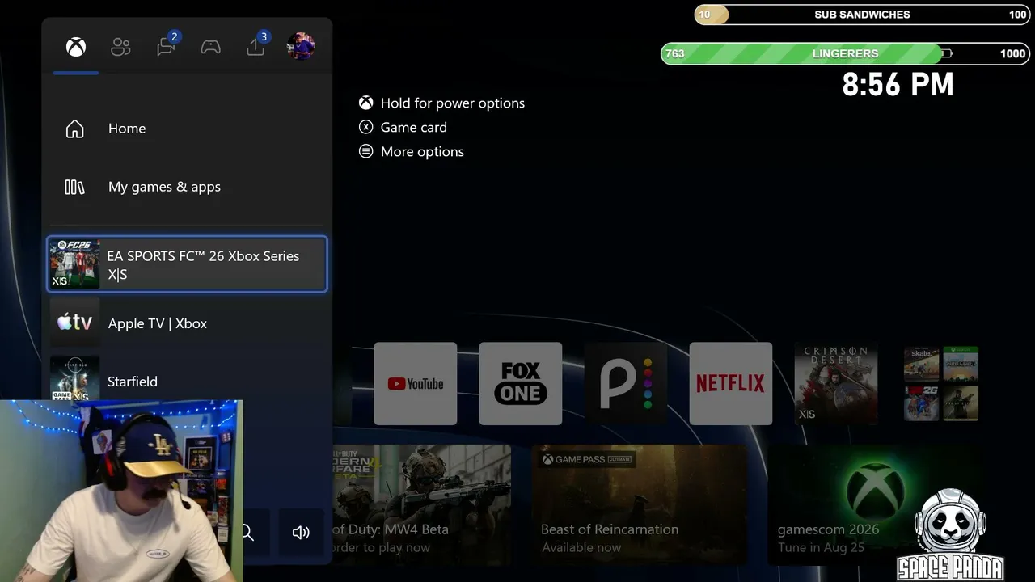Click the Starfield cover thumbnail
This screenshot has width=1035, height=582.
(x=75, y=378)
